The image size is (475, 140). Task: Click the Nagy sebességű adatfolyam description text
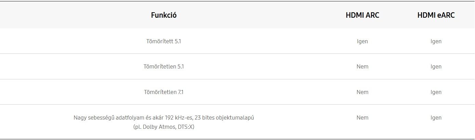pos(164,118)
